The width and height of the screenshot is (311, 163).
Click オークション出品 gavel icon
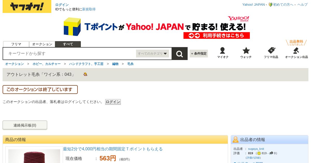(296, 51)
